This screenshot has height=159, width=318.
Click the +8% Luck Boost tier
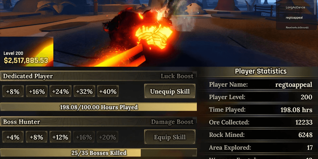(13, 92)
